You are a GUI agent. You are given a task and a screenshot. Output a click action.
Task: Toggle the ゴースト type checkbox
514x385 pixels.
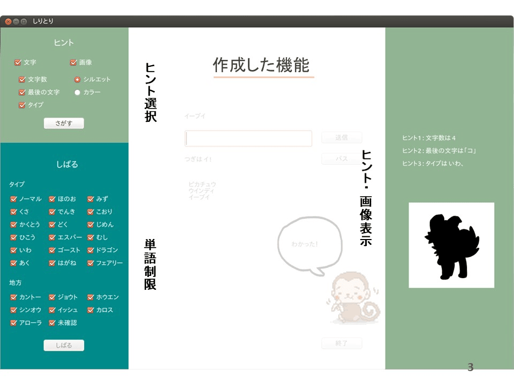point(52,250)
